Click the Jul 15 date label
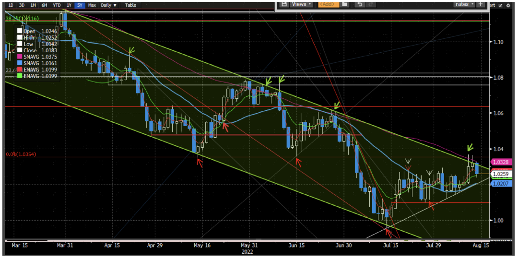The height and width of the screenshot is (259, 518). pyautogui.click(x=391, y=246)
